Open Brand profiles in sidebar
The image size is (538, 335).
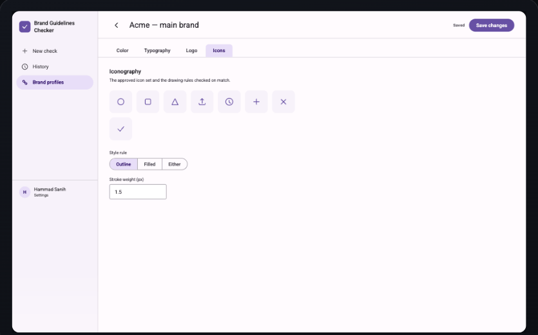point(55,82)
